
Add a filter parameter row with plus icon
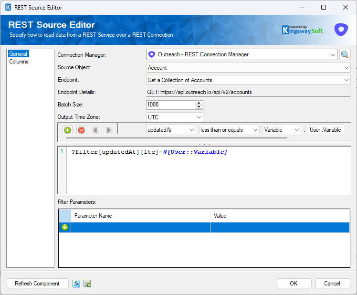tap(65, 227)
